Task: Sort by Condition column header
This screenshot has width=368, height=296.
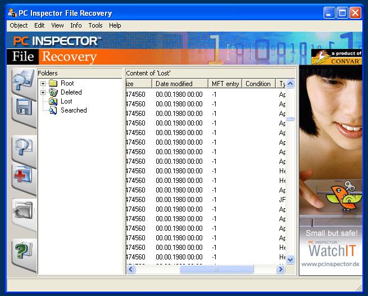Action: point(258,84)
